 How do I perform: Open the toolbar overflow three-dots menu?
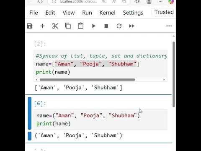[169, 26]
